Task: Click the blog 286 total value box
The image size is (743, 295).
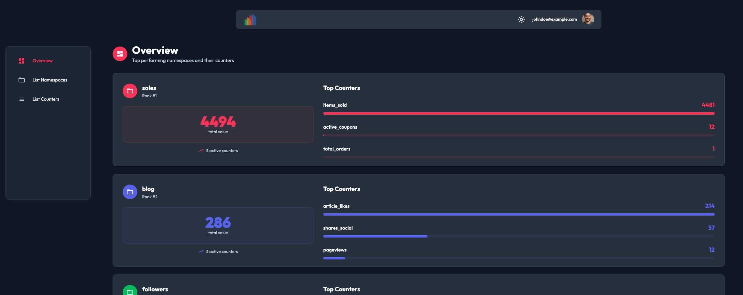Action: (x=218, y=225)
